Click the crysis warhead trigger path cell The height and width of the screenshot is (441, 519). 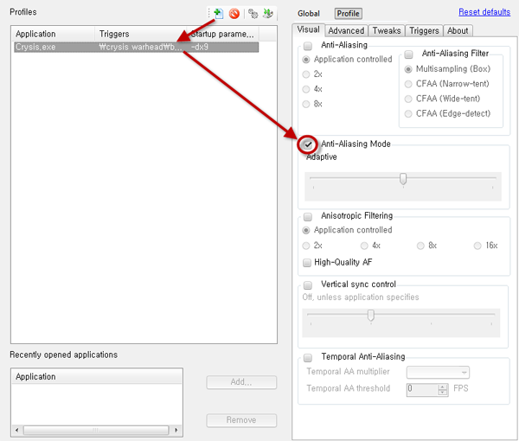coord(141,48)
